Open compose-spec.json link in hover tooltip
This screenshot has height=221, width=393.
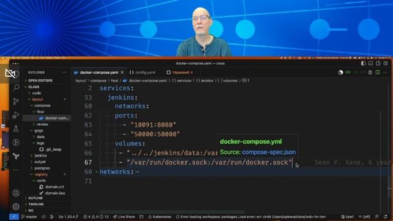click(x=269, y=152)
